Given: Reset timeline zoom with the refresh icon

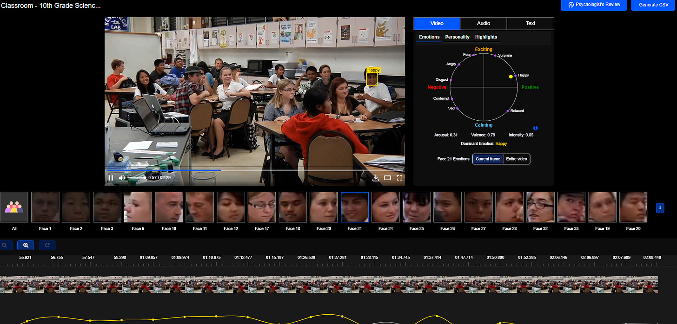Looking at the screenshot, I should (x=47, y=245).
